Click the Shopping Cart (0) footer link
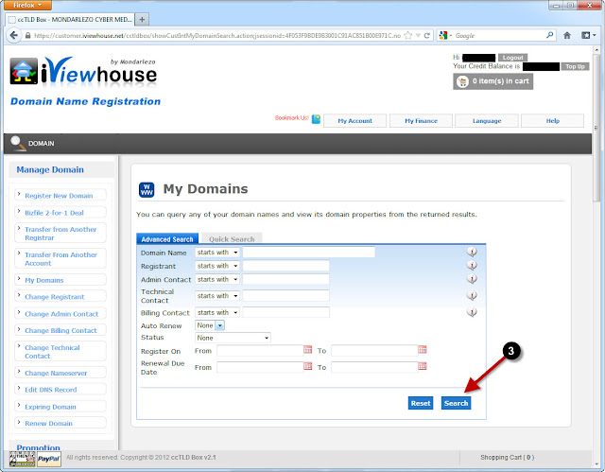This screenshot has height=472, width=605. coord(507,457)
